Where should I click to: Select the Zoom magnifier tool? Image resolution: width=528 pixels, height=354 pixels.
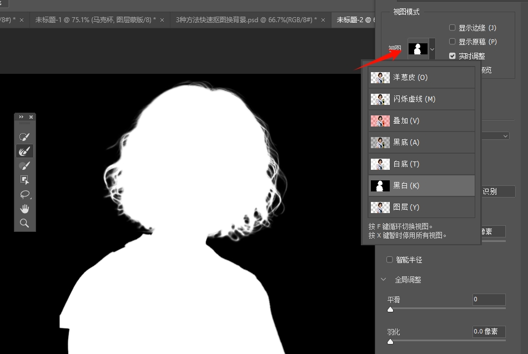coord(24,223)
